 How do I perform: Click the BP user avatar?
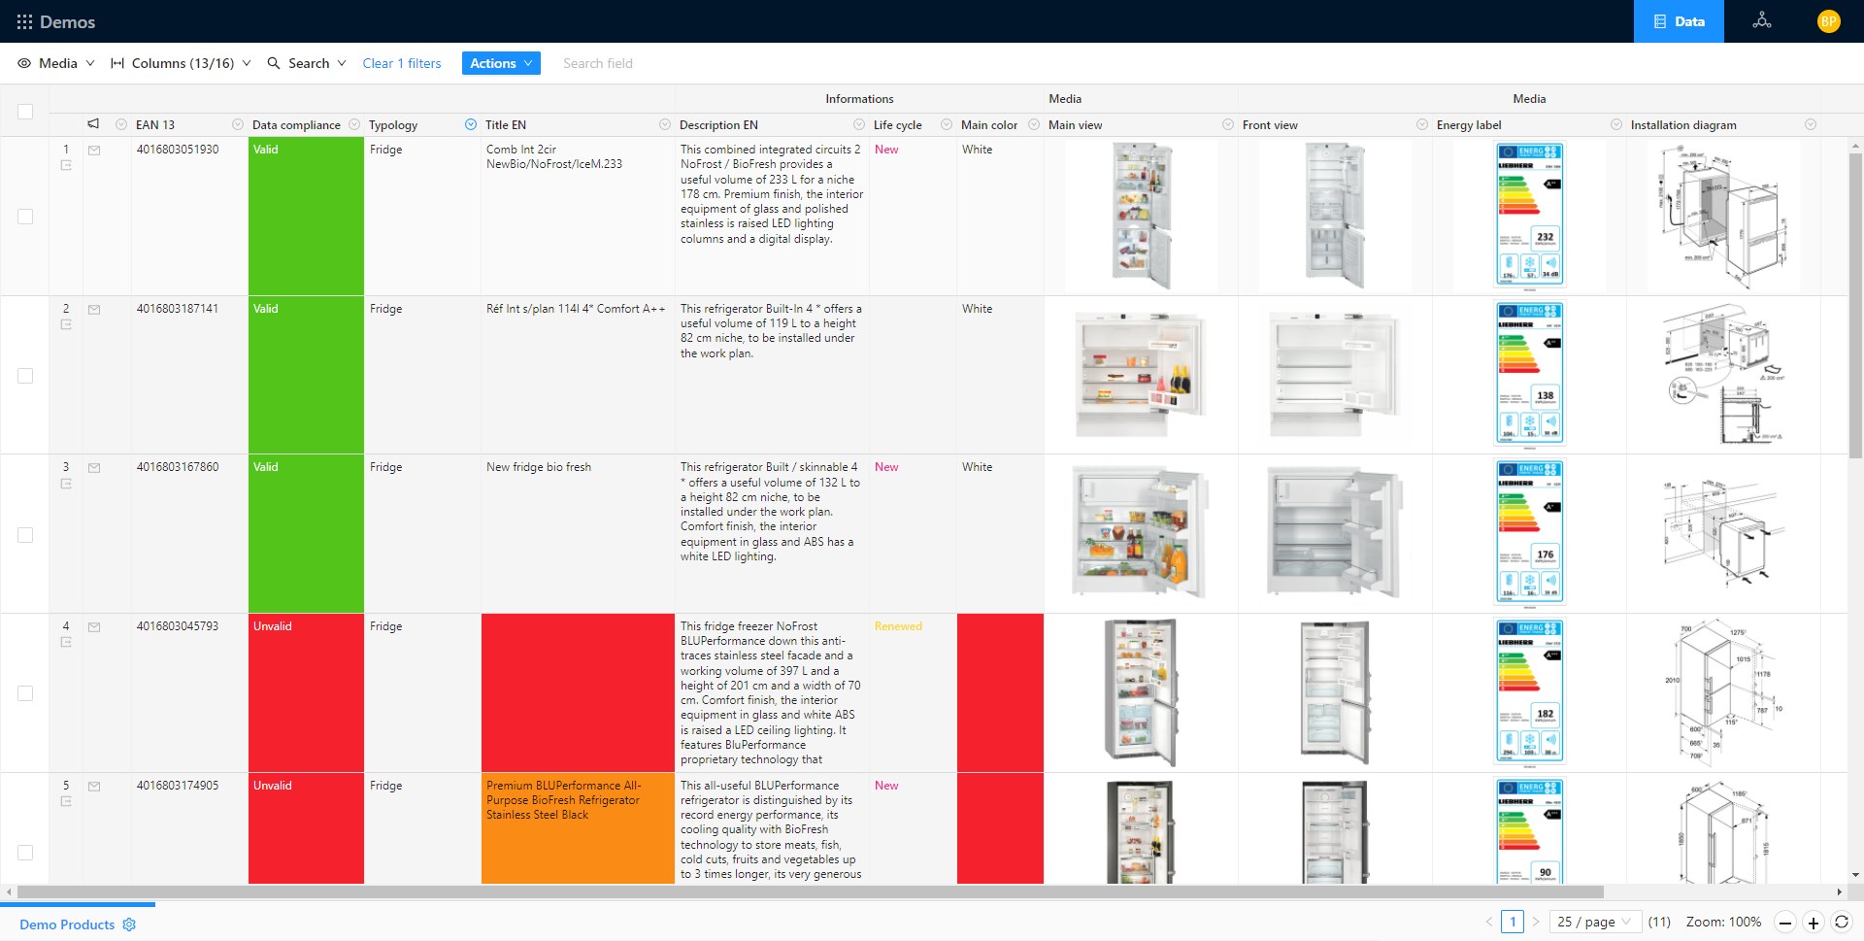pyautogui.click(x=1828, y=21)
